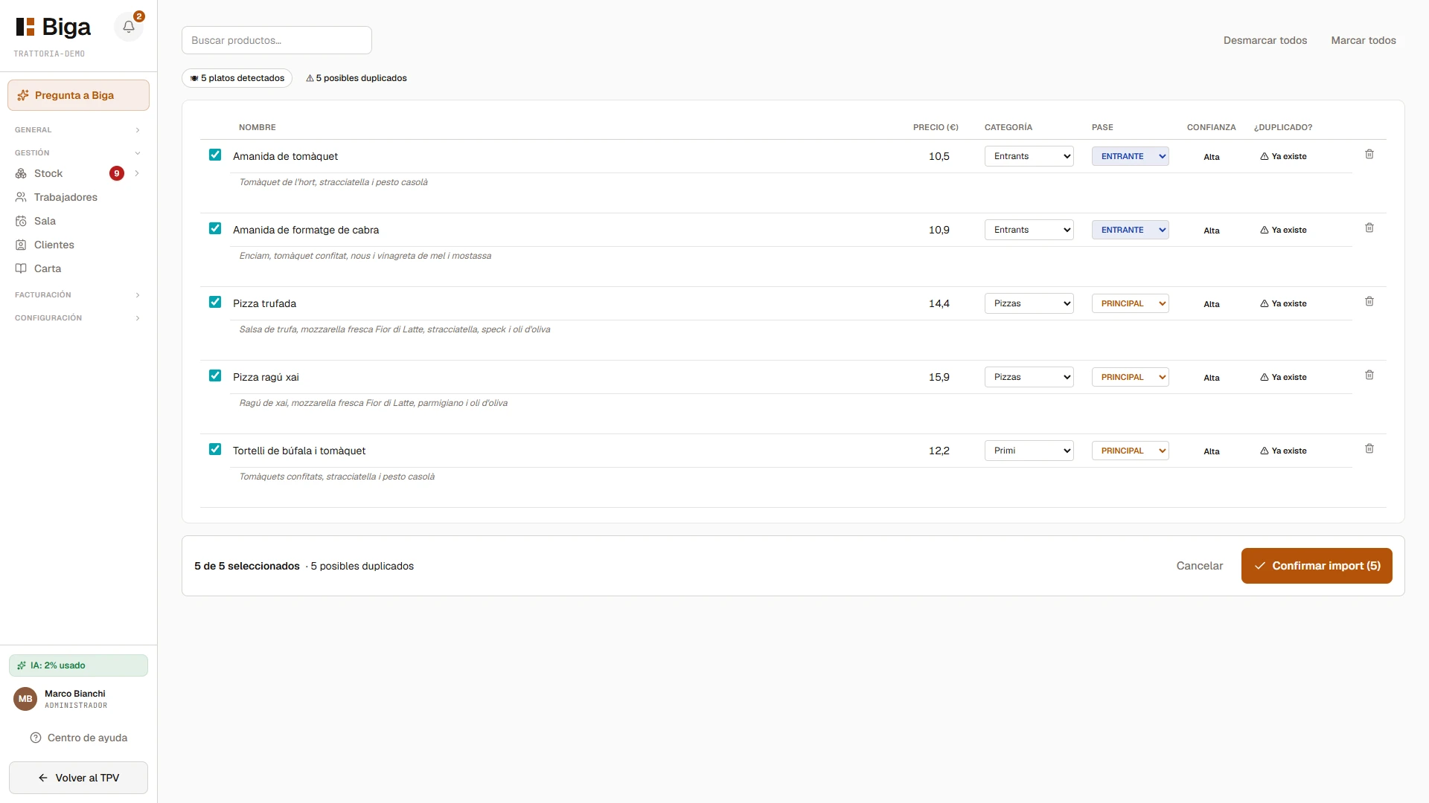Change PRINCIPAL pase for Tortelli row
The image size is (1429, 803).
click(x=1131, y=451)
